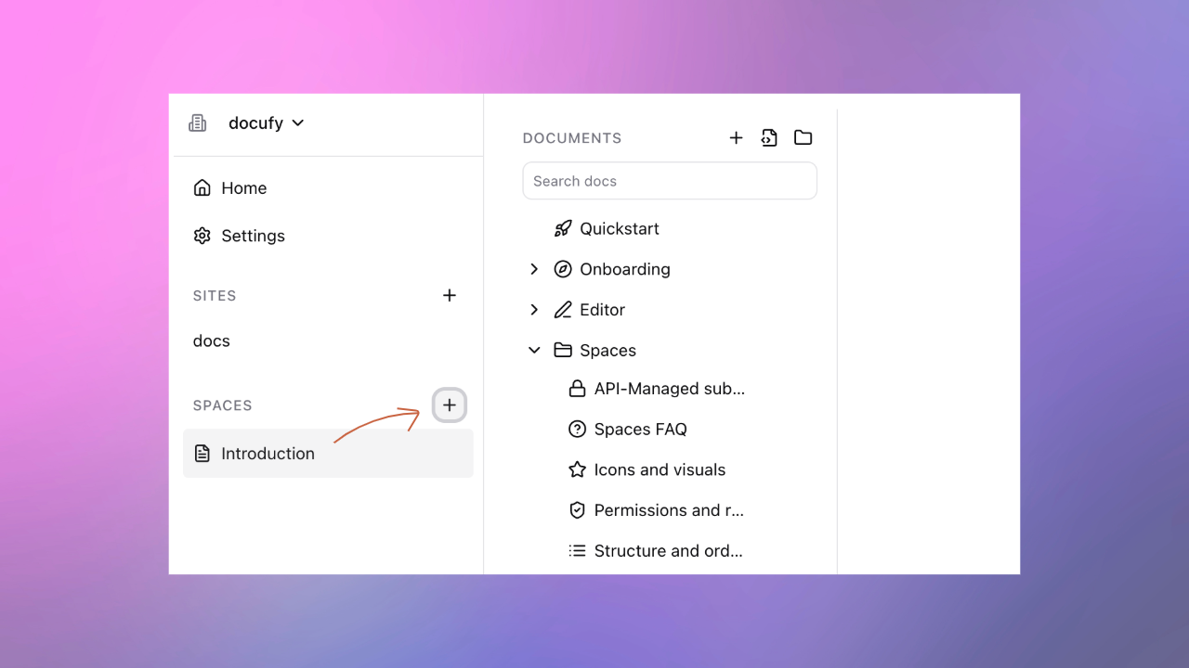Go to Home in sidebar
Screen dimensions: 1189x668
pyautogui.click(x=243, y=188)
